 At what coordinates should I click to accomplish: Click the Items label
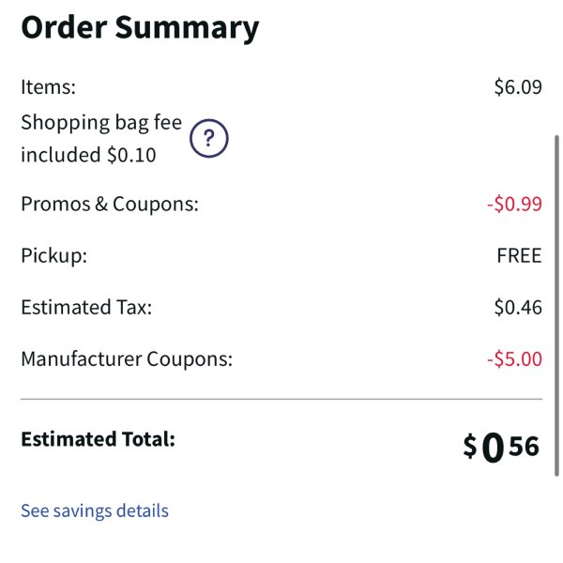[49, 87]
